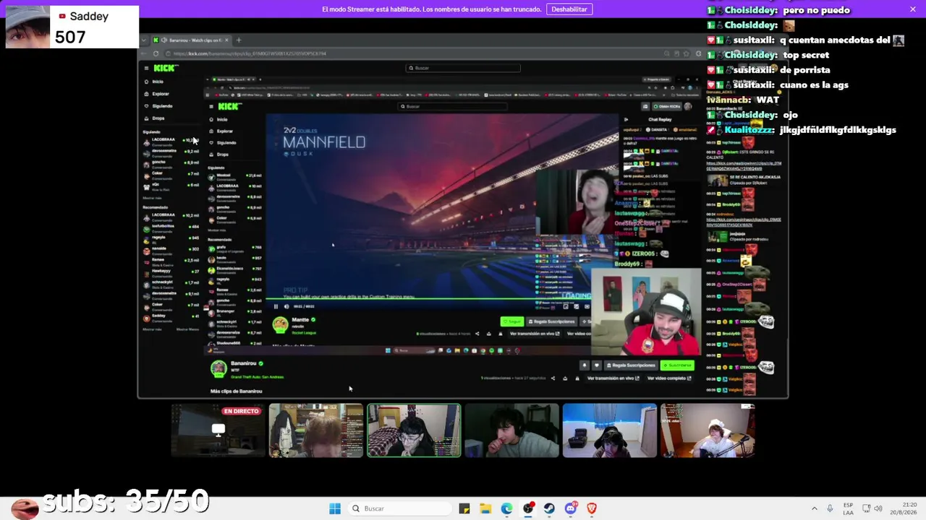926x520 pixels.
Task: Click Seguir on the nested Mantte clip
Action: pyautogui.click(x=512, y=321)
